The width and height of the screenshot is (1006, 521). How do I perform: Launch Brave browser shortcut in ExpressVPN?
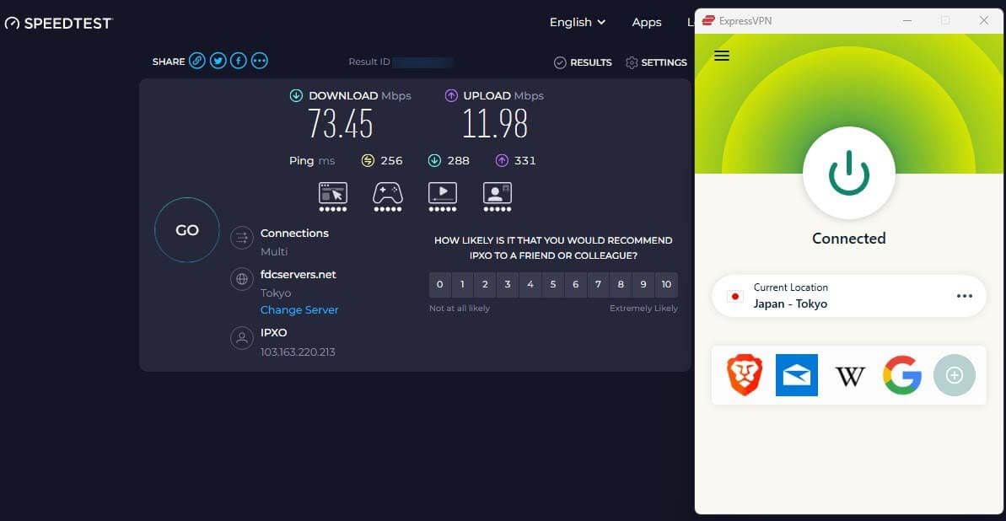pos(745,375)
